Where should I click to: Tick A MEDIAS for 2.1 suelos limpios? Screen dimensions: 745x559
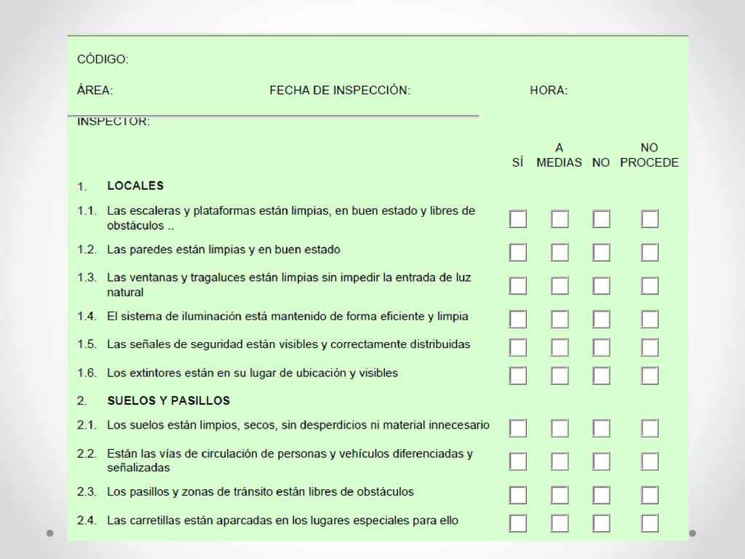tap(559, 428)
